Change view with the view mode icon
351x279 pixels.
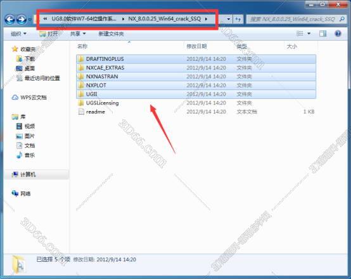pos(300,34)
